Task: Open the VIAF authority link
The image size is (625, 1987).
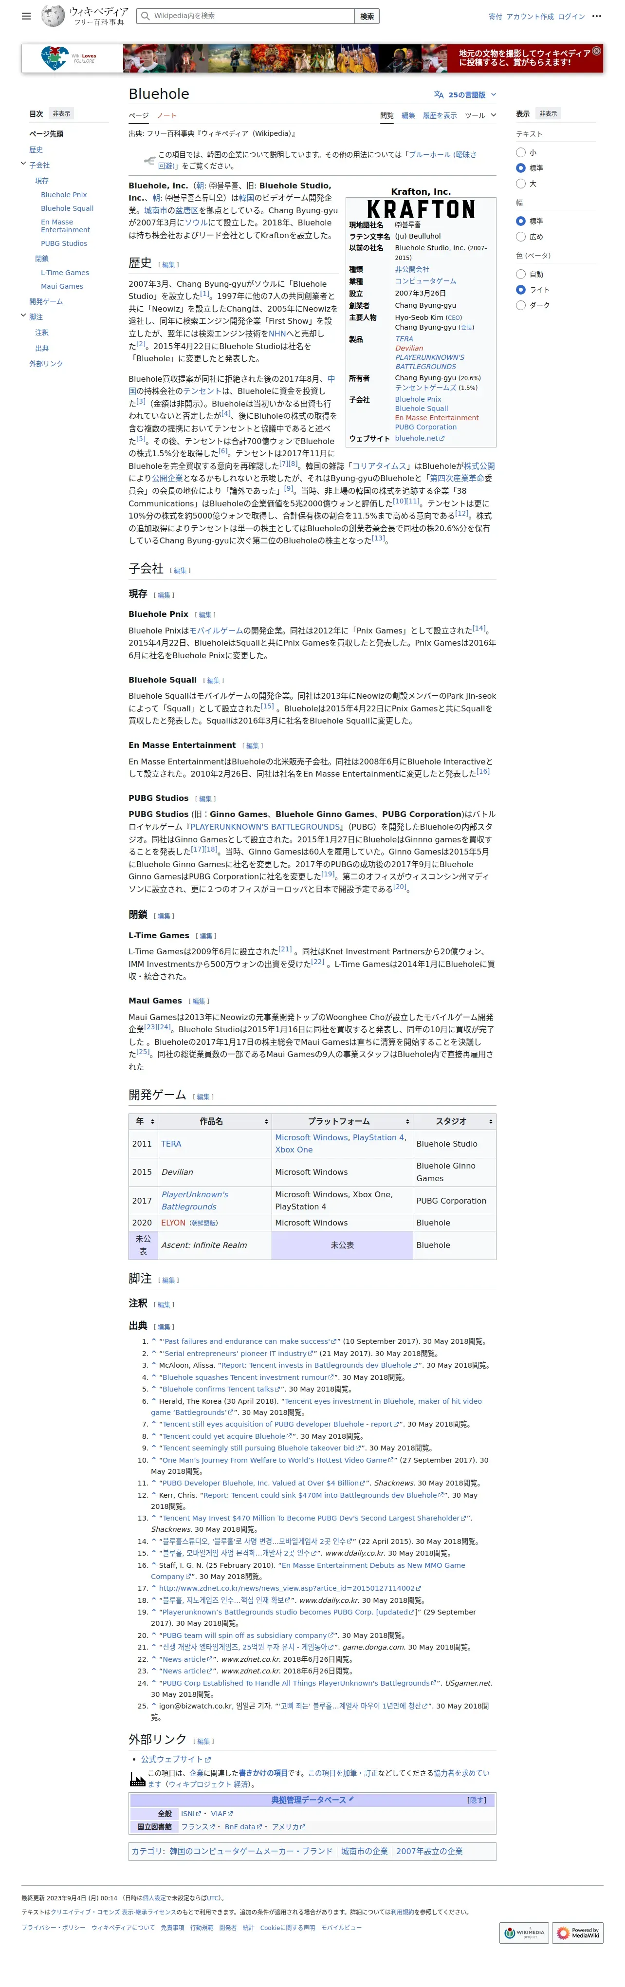Action: (221, 1814)
